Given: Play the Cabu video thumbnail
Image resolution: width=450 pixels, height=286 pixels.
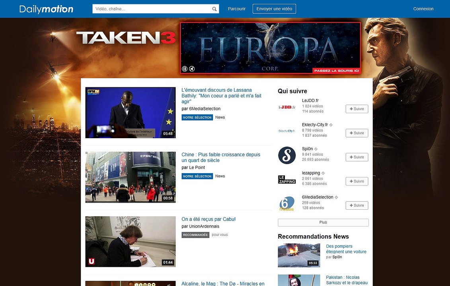Looking at the screenshot, I should click(x=130, y=242).
